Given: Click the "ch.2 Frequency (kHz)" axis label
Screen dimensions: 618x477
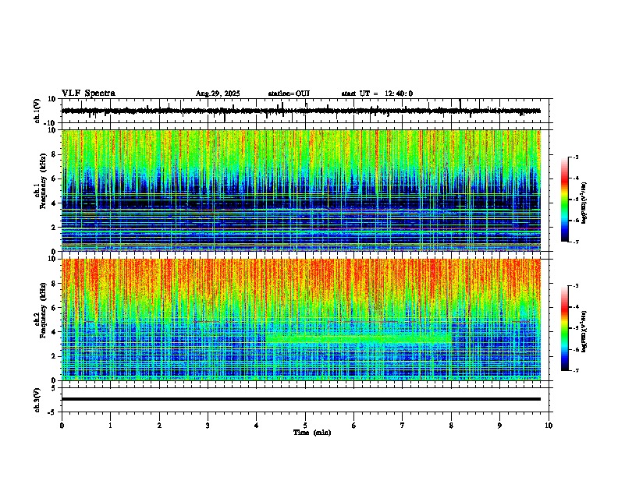Looking at the screenshot, I should 41,309.
